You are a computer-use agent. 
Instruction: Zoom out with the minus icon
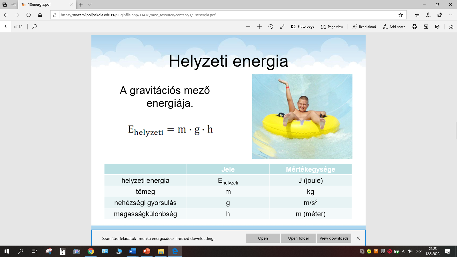tap(248, 27)
